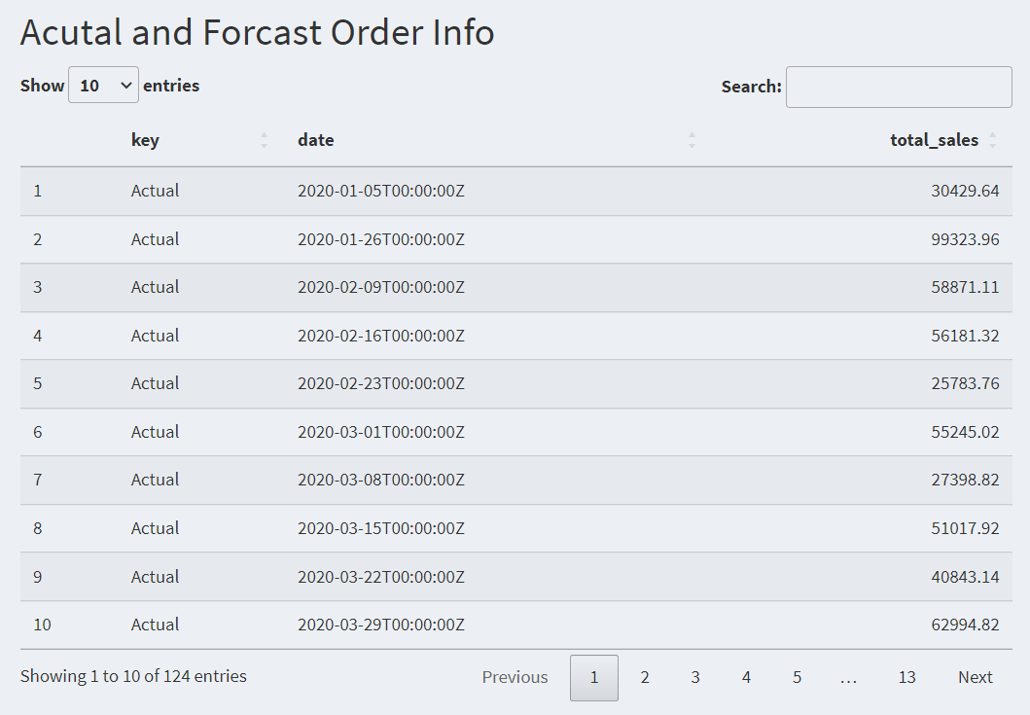This screenshot has width=1030, height=715.
Task: Sort table by key column arrows
Action: click(265, 140)
